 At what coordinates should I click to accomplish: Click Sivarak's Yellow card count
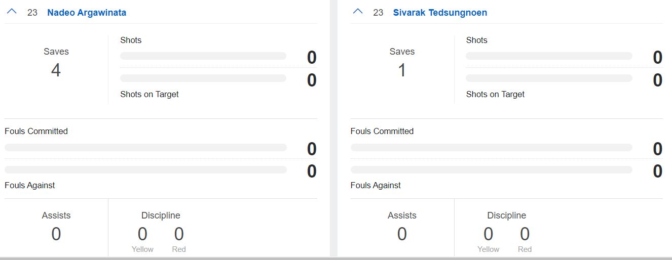[x=488, y=234]
